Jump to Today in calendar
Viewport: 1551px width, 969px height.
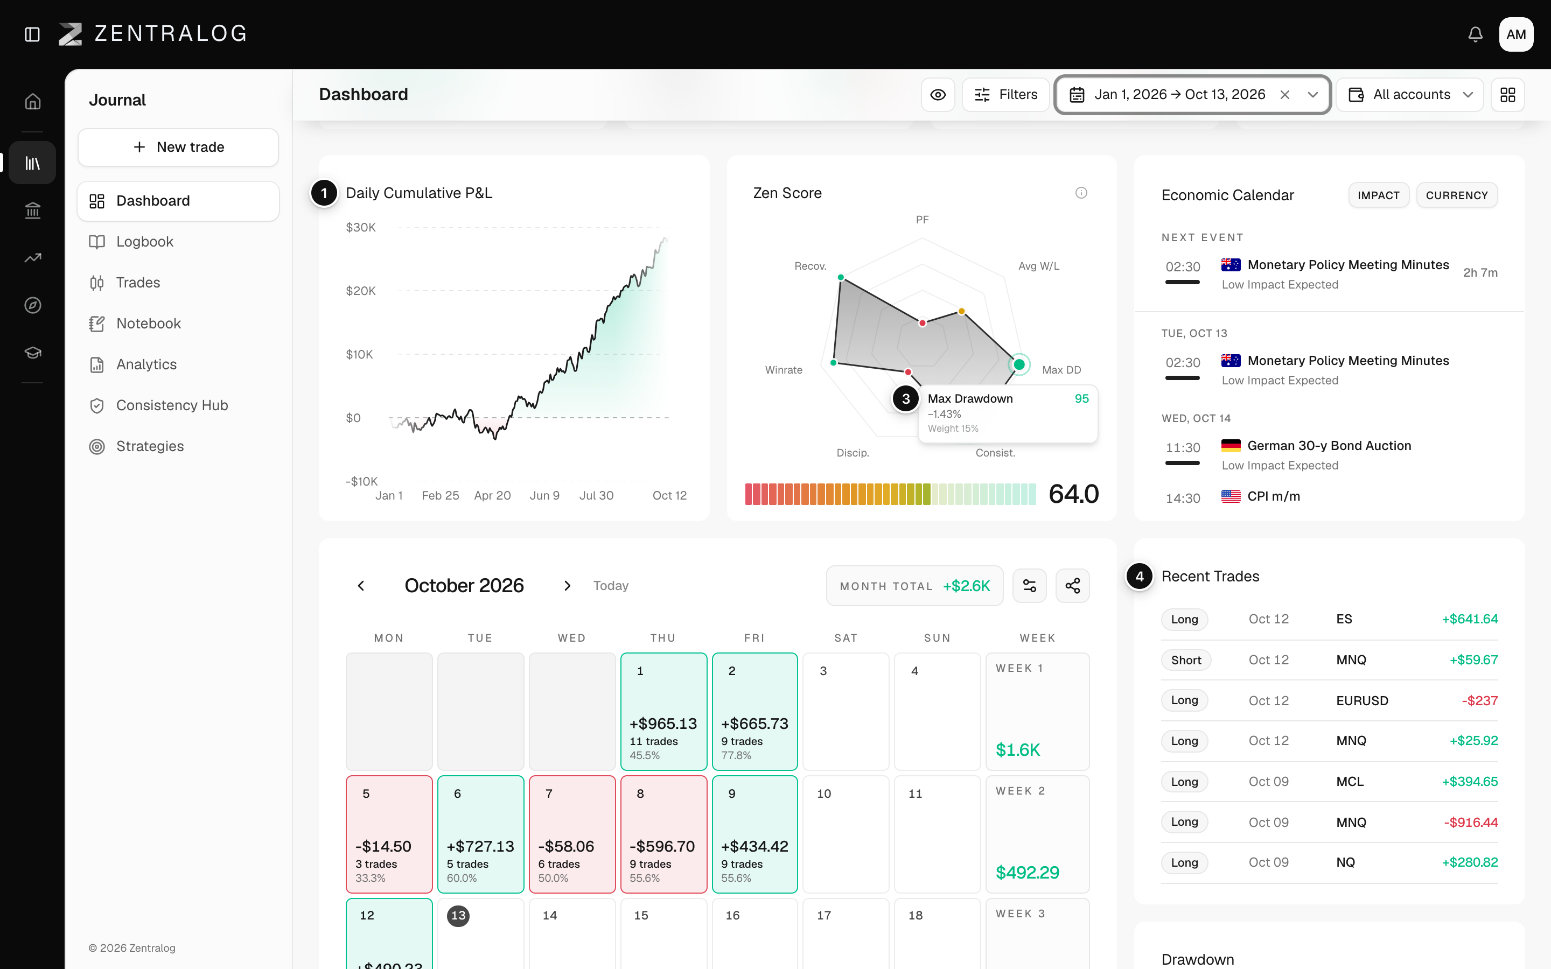coord(611,586)
